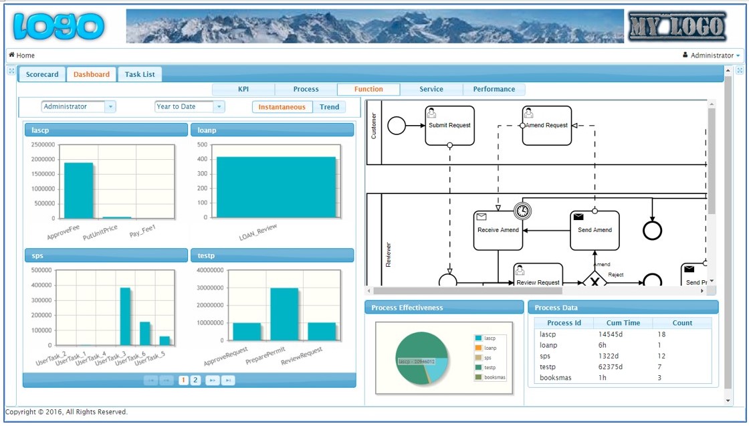The height and width of the screenshot is (426, 749).
Task: Open the Year to Date dropdown arrow
Action: point(219,107)
